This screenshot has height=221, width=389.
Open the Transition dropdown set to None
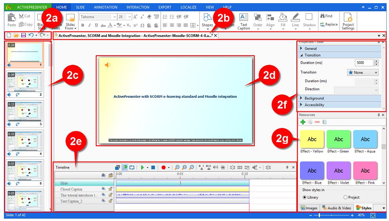click(363, 73)
